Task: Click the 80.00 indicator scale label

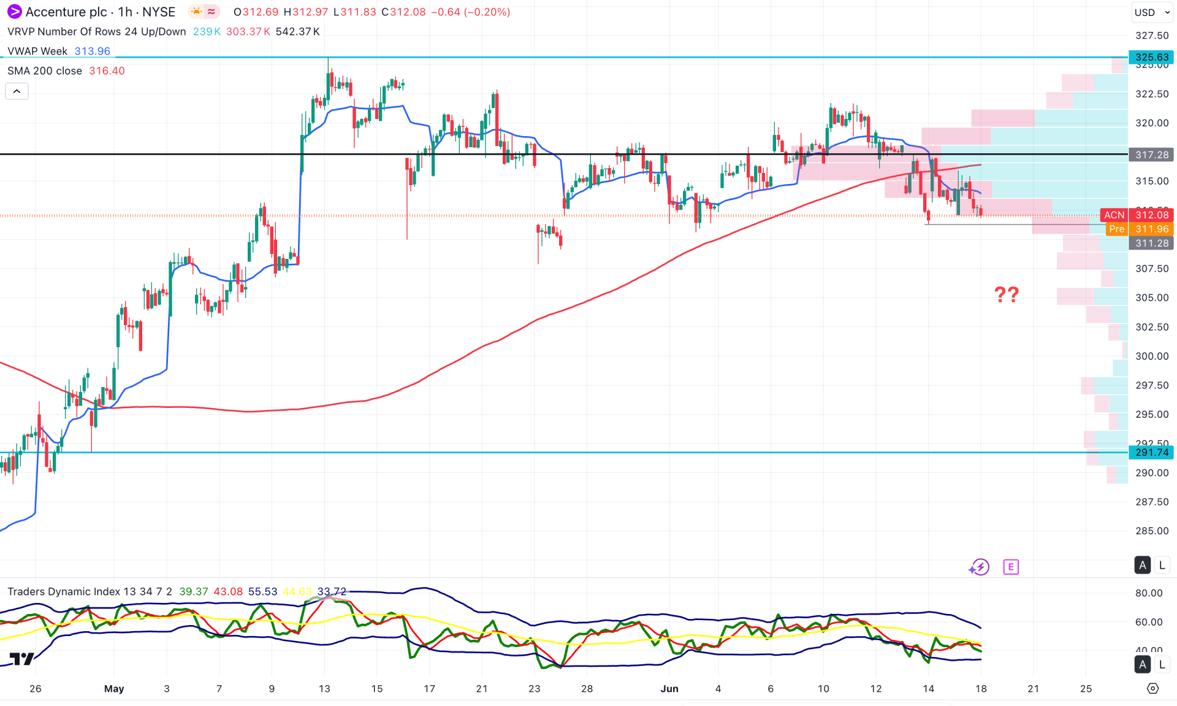Action: click(x=1148, y=593)
